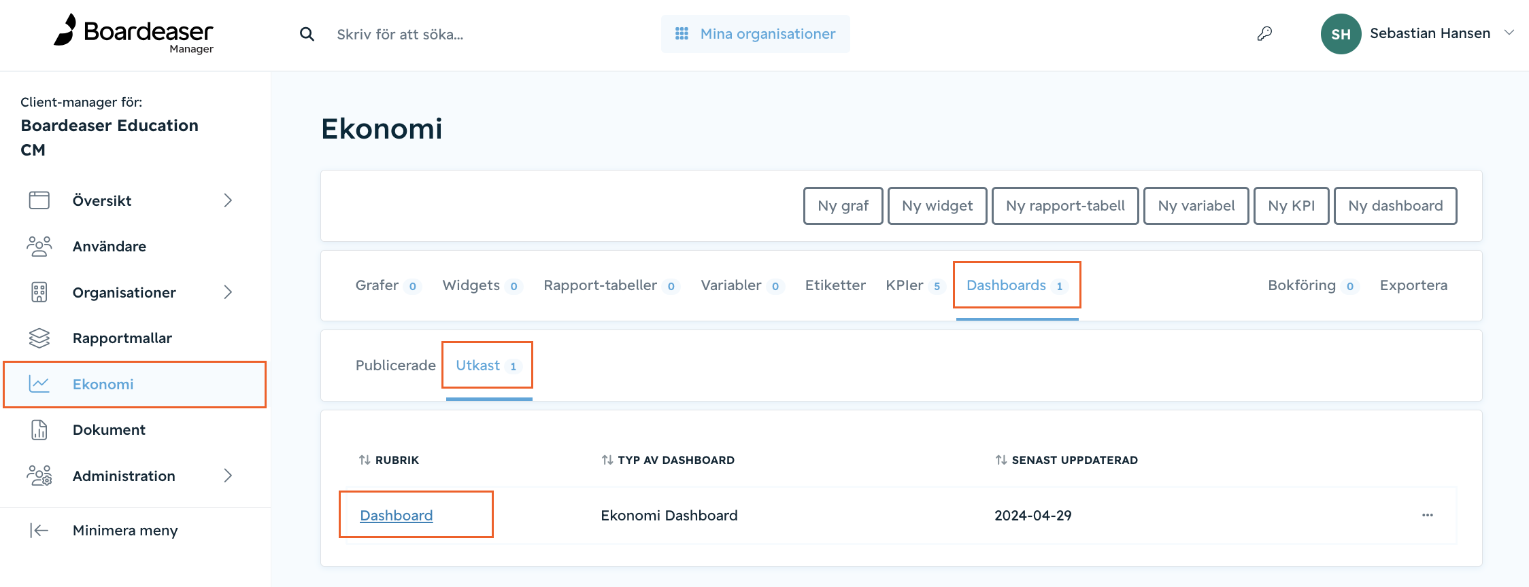This screenshot has height=587, width=1529.
Task: Switch to the KPIer tab
Action: tap(915, 285)
